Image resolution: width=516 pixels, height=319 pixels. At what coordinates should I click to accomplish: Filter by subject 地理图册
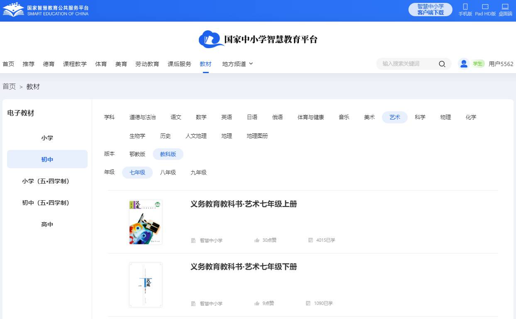[257, 136]
